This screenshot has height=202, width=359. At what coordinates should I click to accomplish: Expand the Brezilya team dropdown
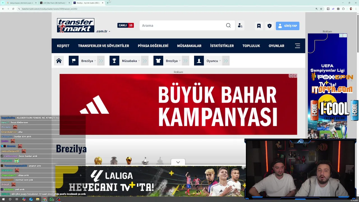[180, 61]
